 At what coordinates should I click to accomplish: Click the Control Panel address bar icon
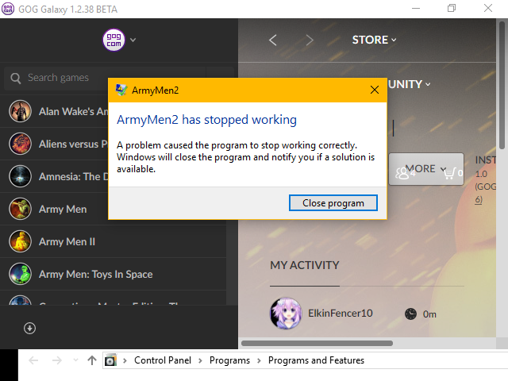[x=110, y=360]
